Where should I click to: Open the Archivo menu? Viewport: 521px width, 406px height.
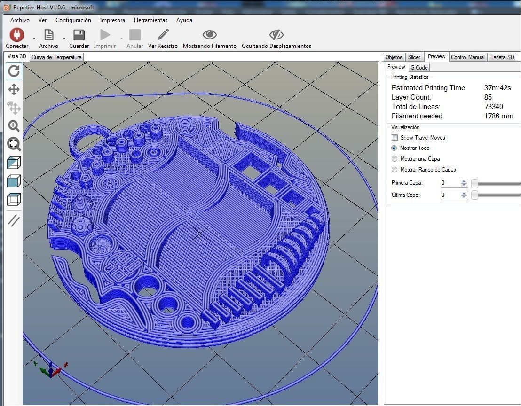pos(20,20)
